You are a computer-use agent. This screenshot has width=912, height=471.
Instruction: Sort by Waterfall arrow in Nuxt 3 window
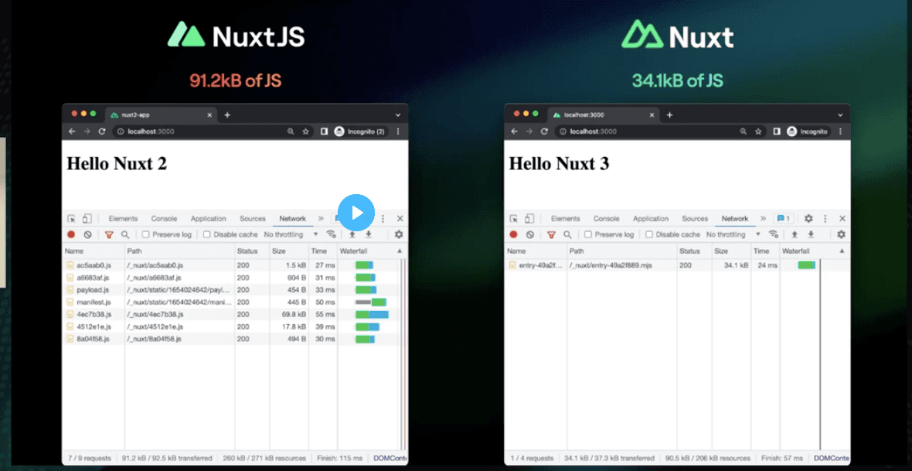842,251
